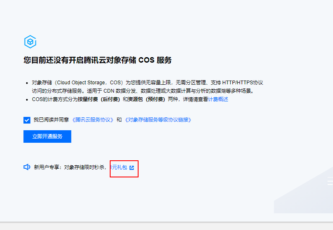Viewport: 333px width, 230px height.
Task: Click the paragraph starting 对象存储（Cloud Object Storage
Action: [x=148, y=87]
